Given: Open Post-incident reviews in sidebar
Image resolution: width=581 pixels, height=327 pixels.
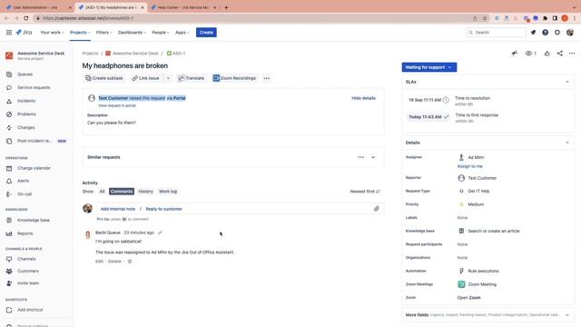Looking at the screenshot, I should (x=34, y=141).
